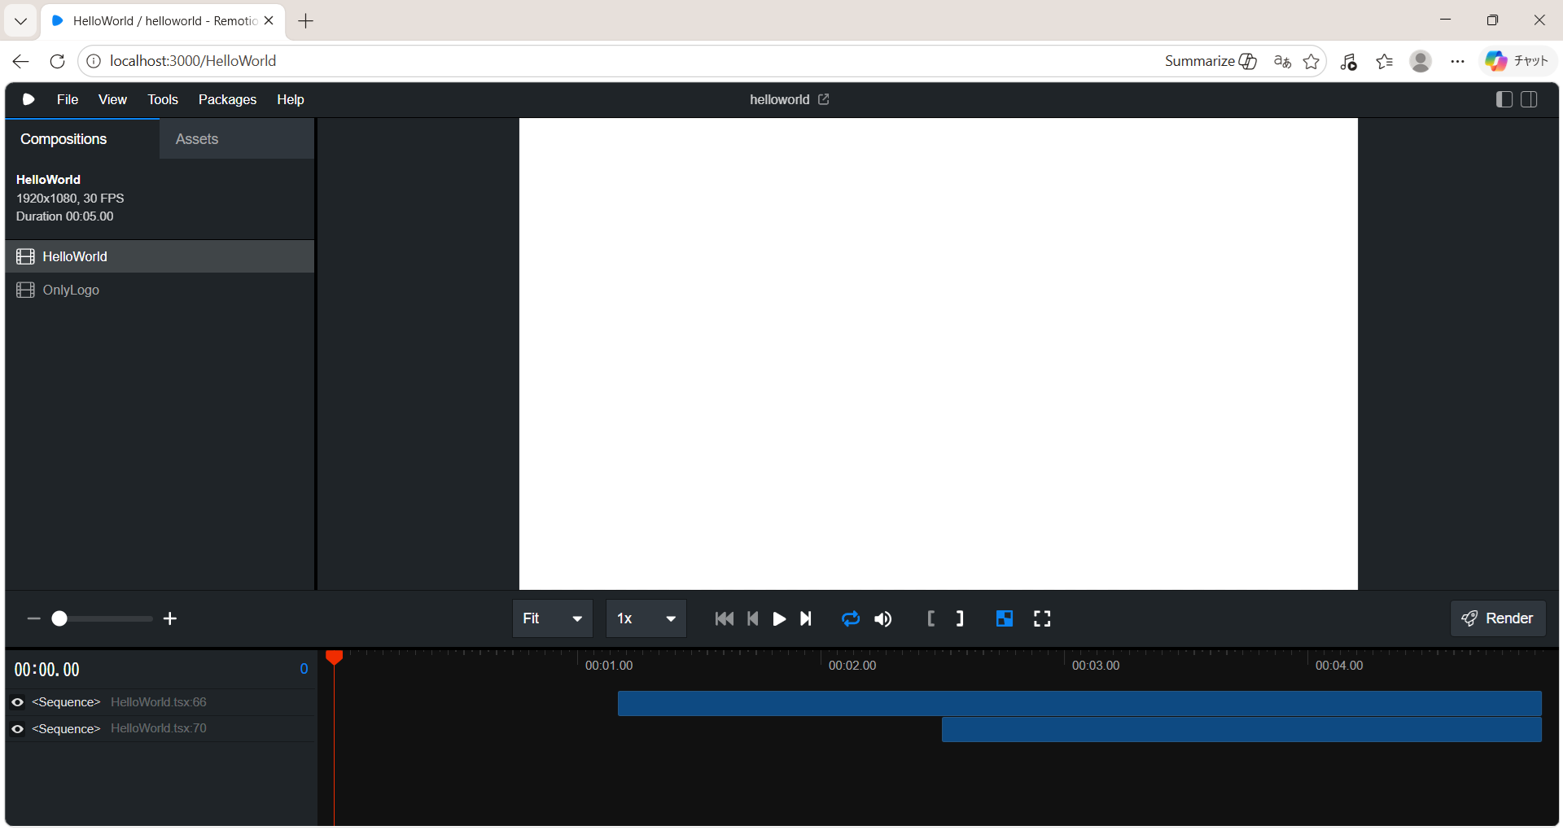
Task: Set the out-point marker bracket
Action: pos(960,619)
